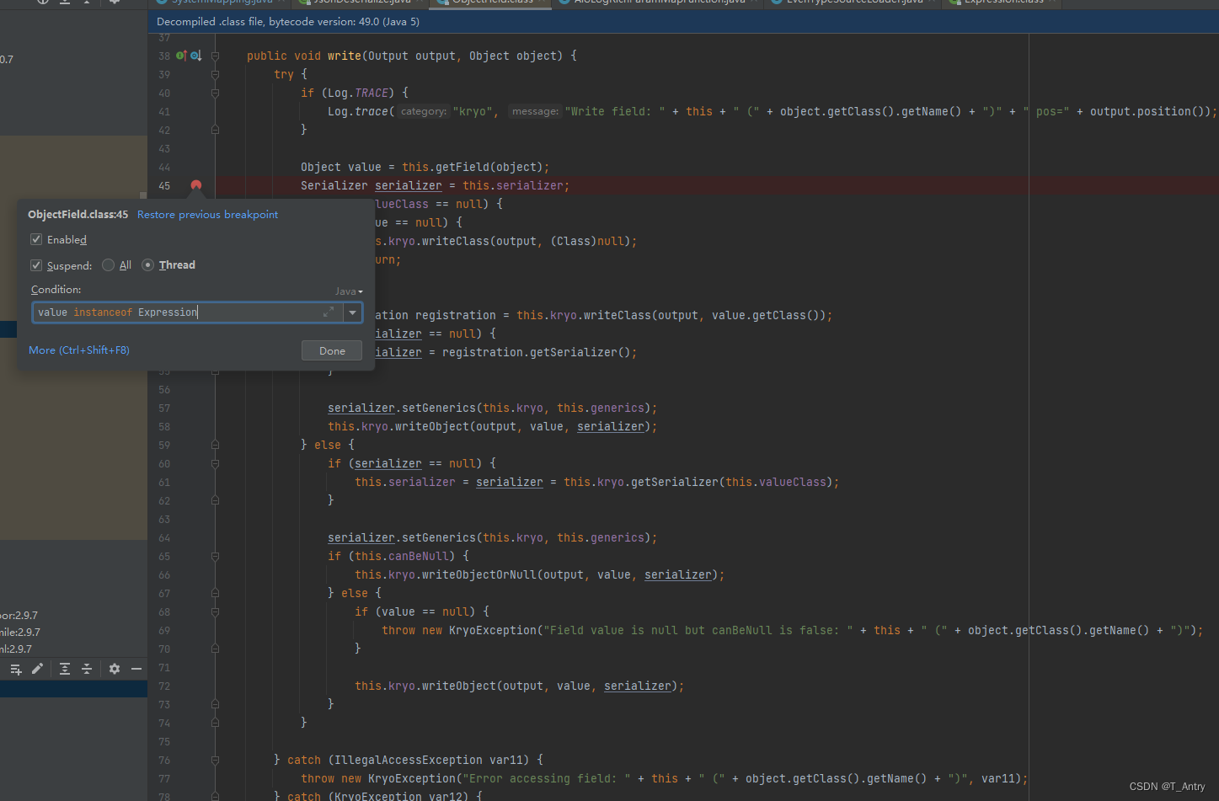Click the fold end marker at line 42
Screen dimensions: 1219x801
click(x=215, y=130)
